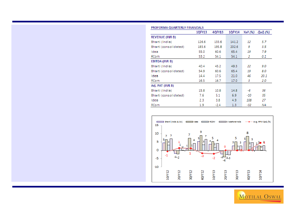Viewport: 296px width, 205px height.
Task: Click the Vodafone-India legend swatch
Action: 223,121
